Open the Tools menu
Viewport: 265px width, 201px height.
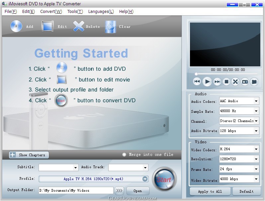click(75, 12)
